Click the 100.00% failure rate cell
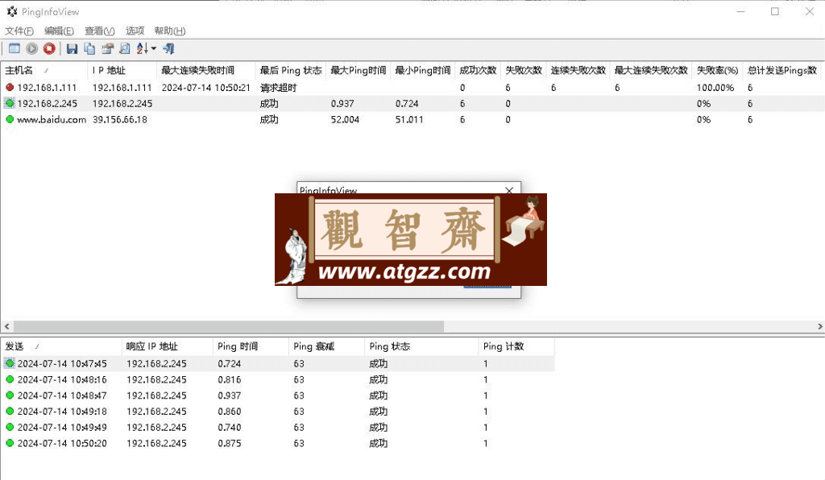The image size is (825, 480). 715,87
